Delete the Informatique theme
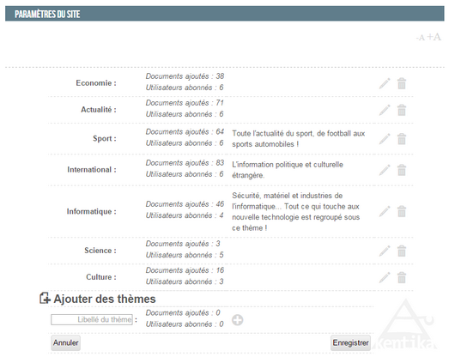The width and height of the screenshot is (449, 363). [402, 211]
